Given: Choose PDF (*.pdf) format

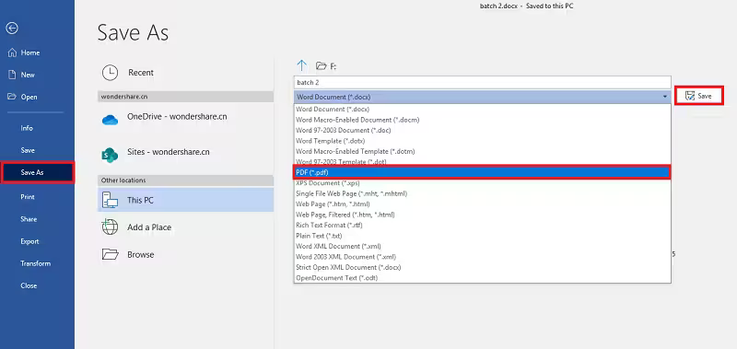Looking at the screenshot, I should click(482, 172).
